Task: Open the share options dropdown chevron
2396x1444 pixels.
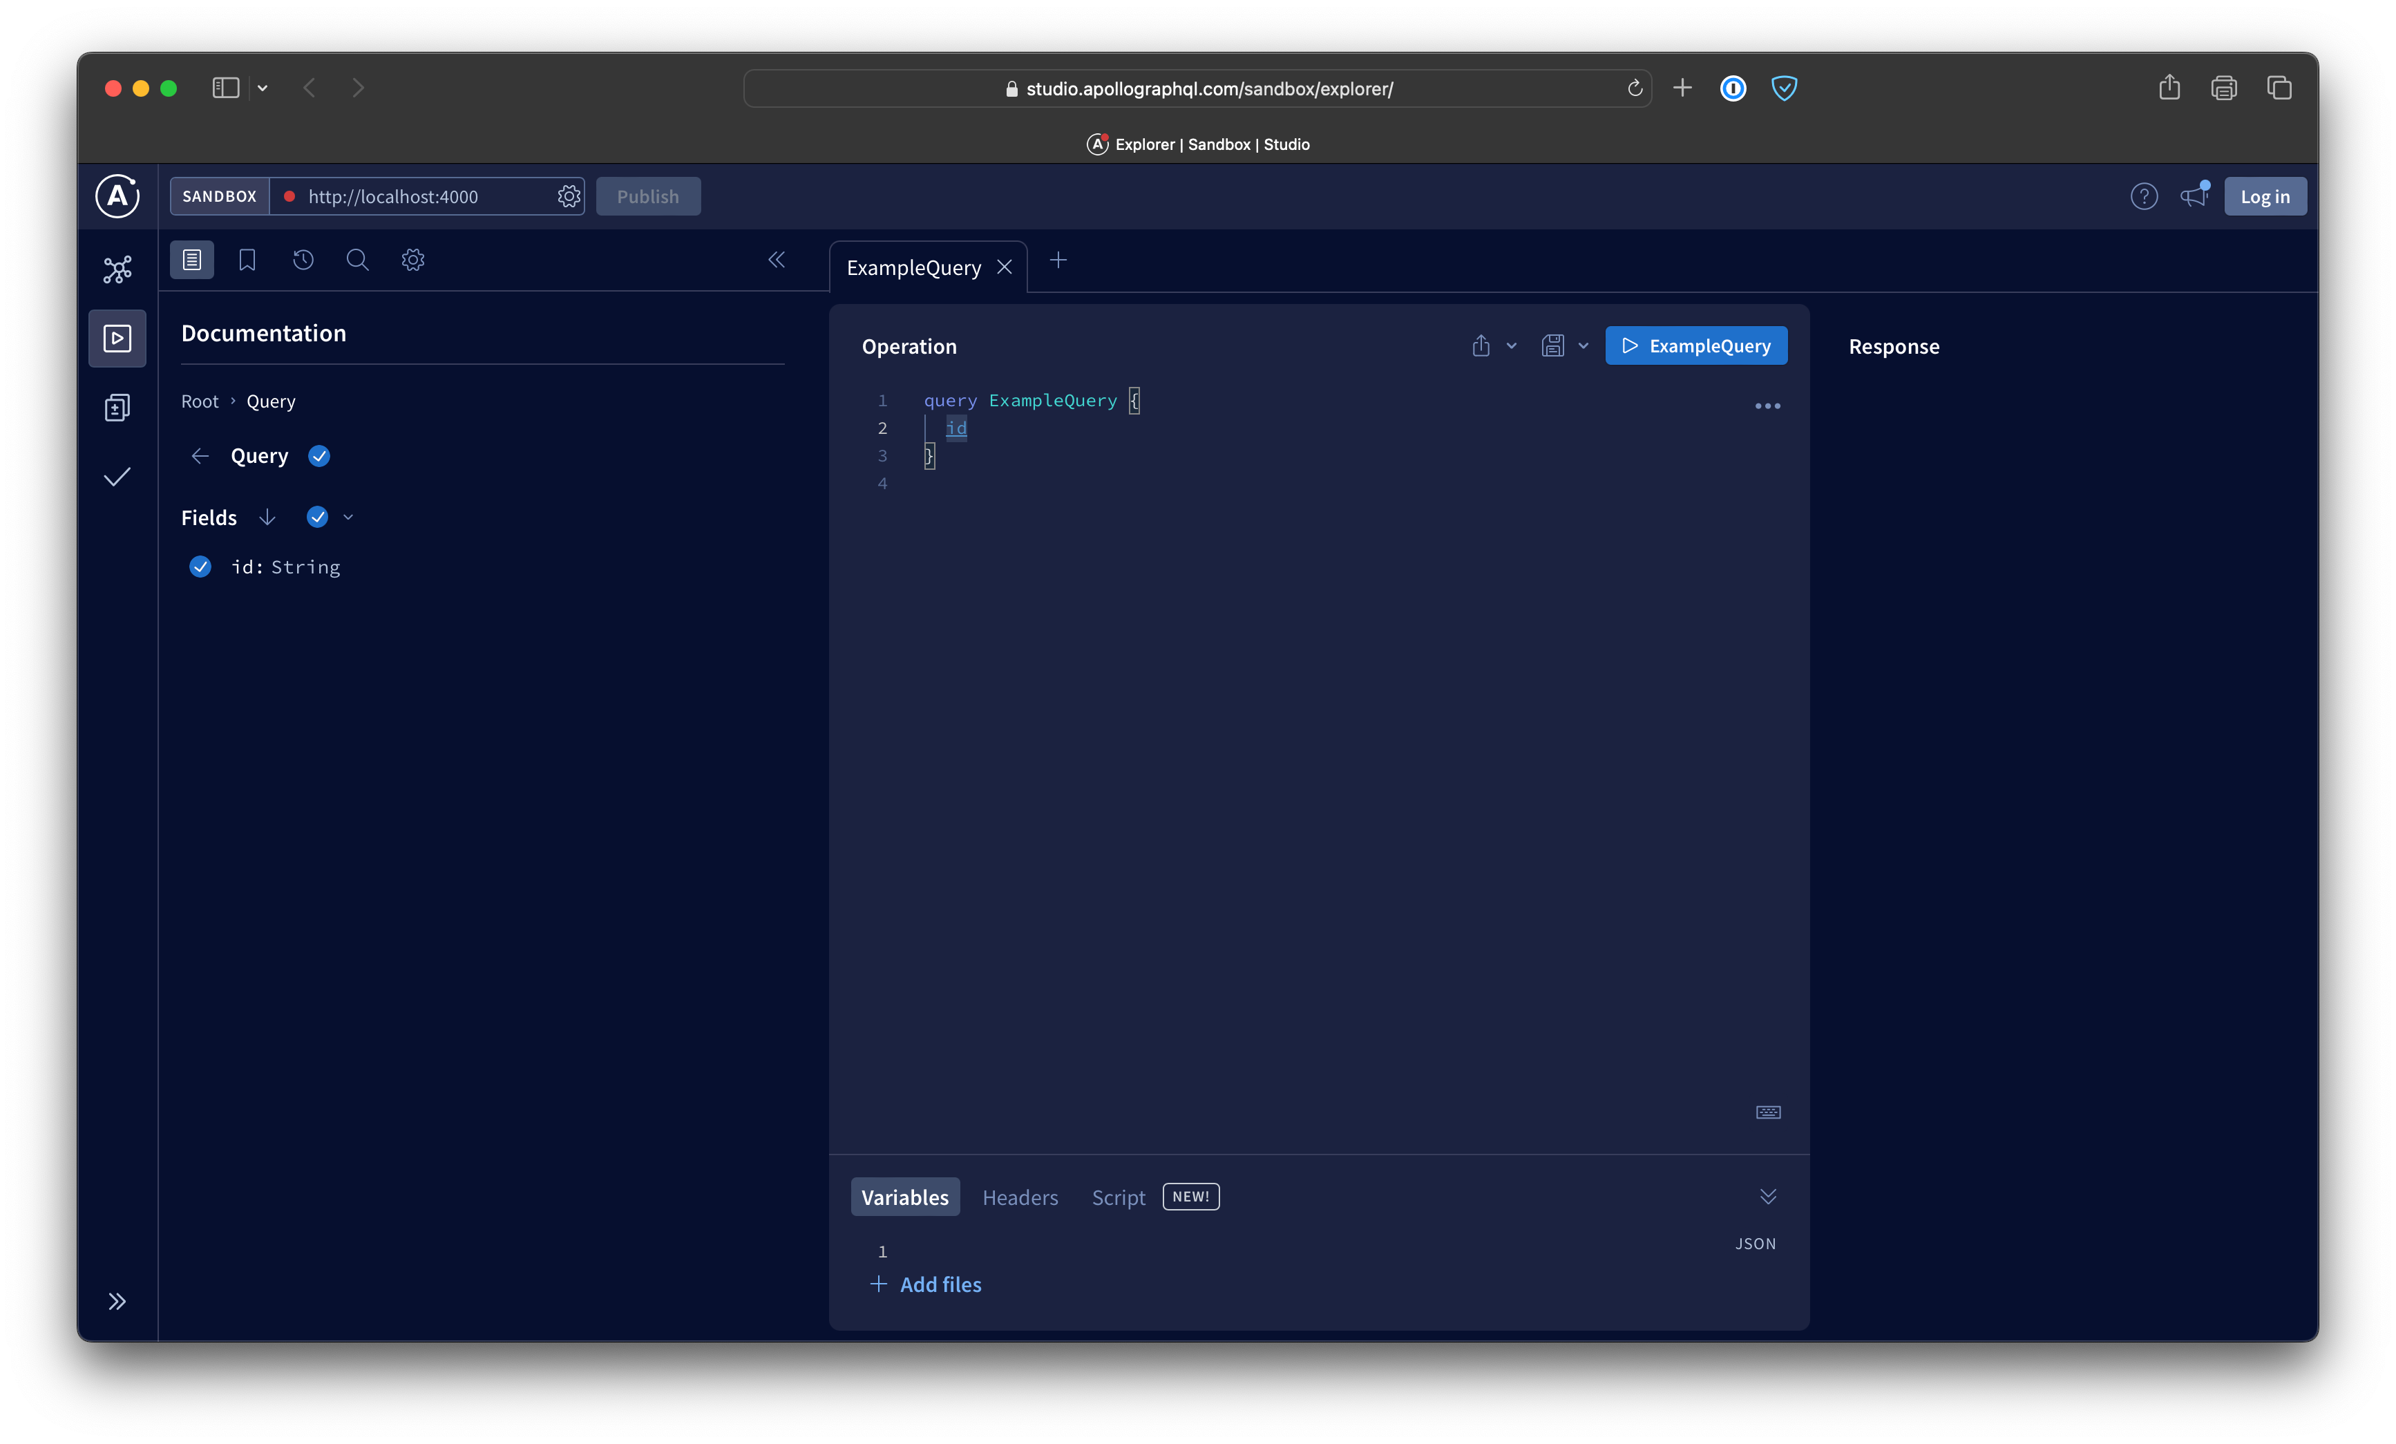Action: pos(1512,346)
